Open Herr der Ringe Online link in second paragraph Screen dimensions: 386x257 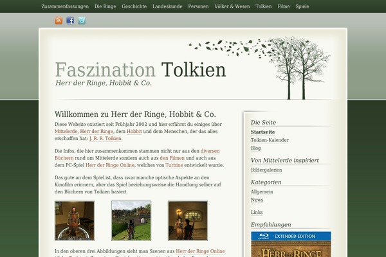point(110,165)
